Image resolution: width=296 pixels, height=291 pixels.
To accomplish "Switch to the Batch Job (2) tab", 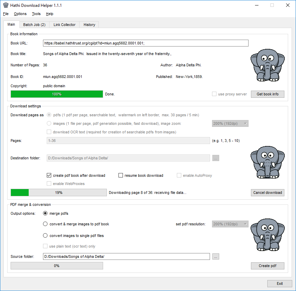I will (x=34, y=25).
